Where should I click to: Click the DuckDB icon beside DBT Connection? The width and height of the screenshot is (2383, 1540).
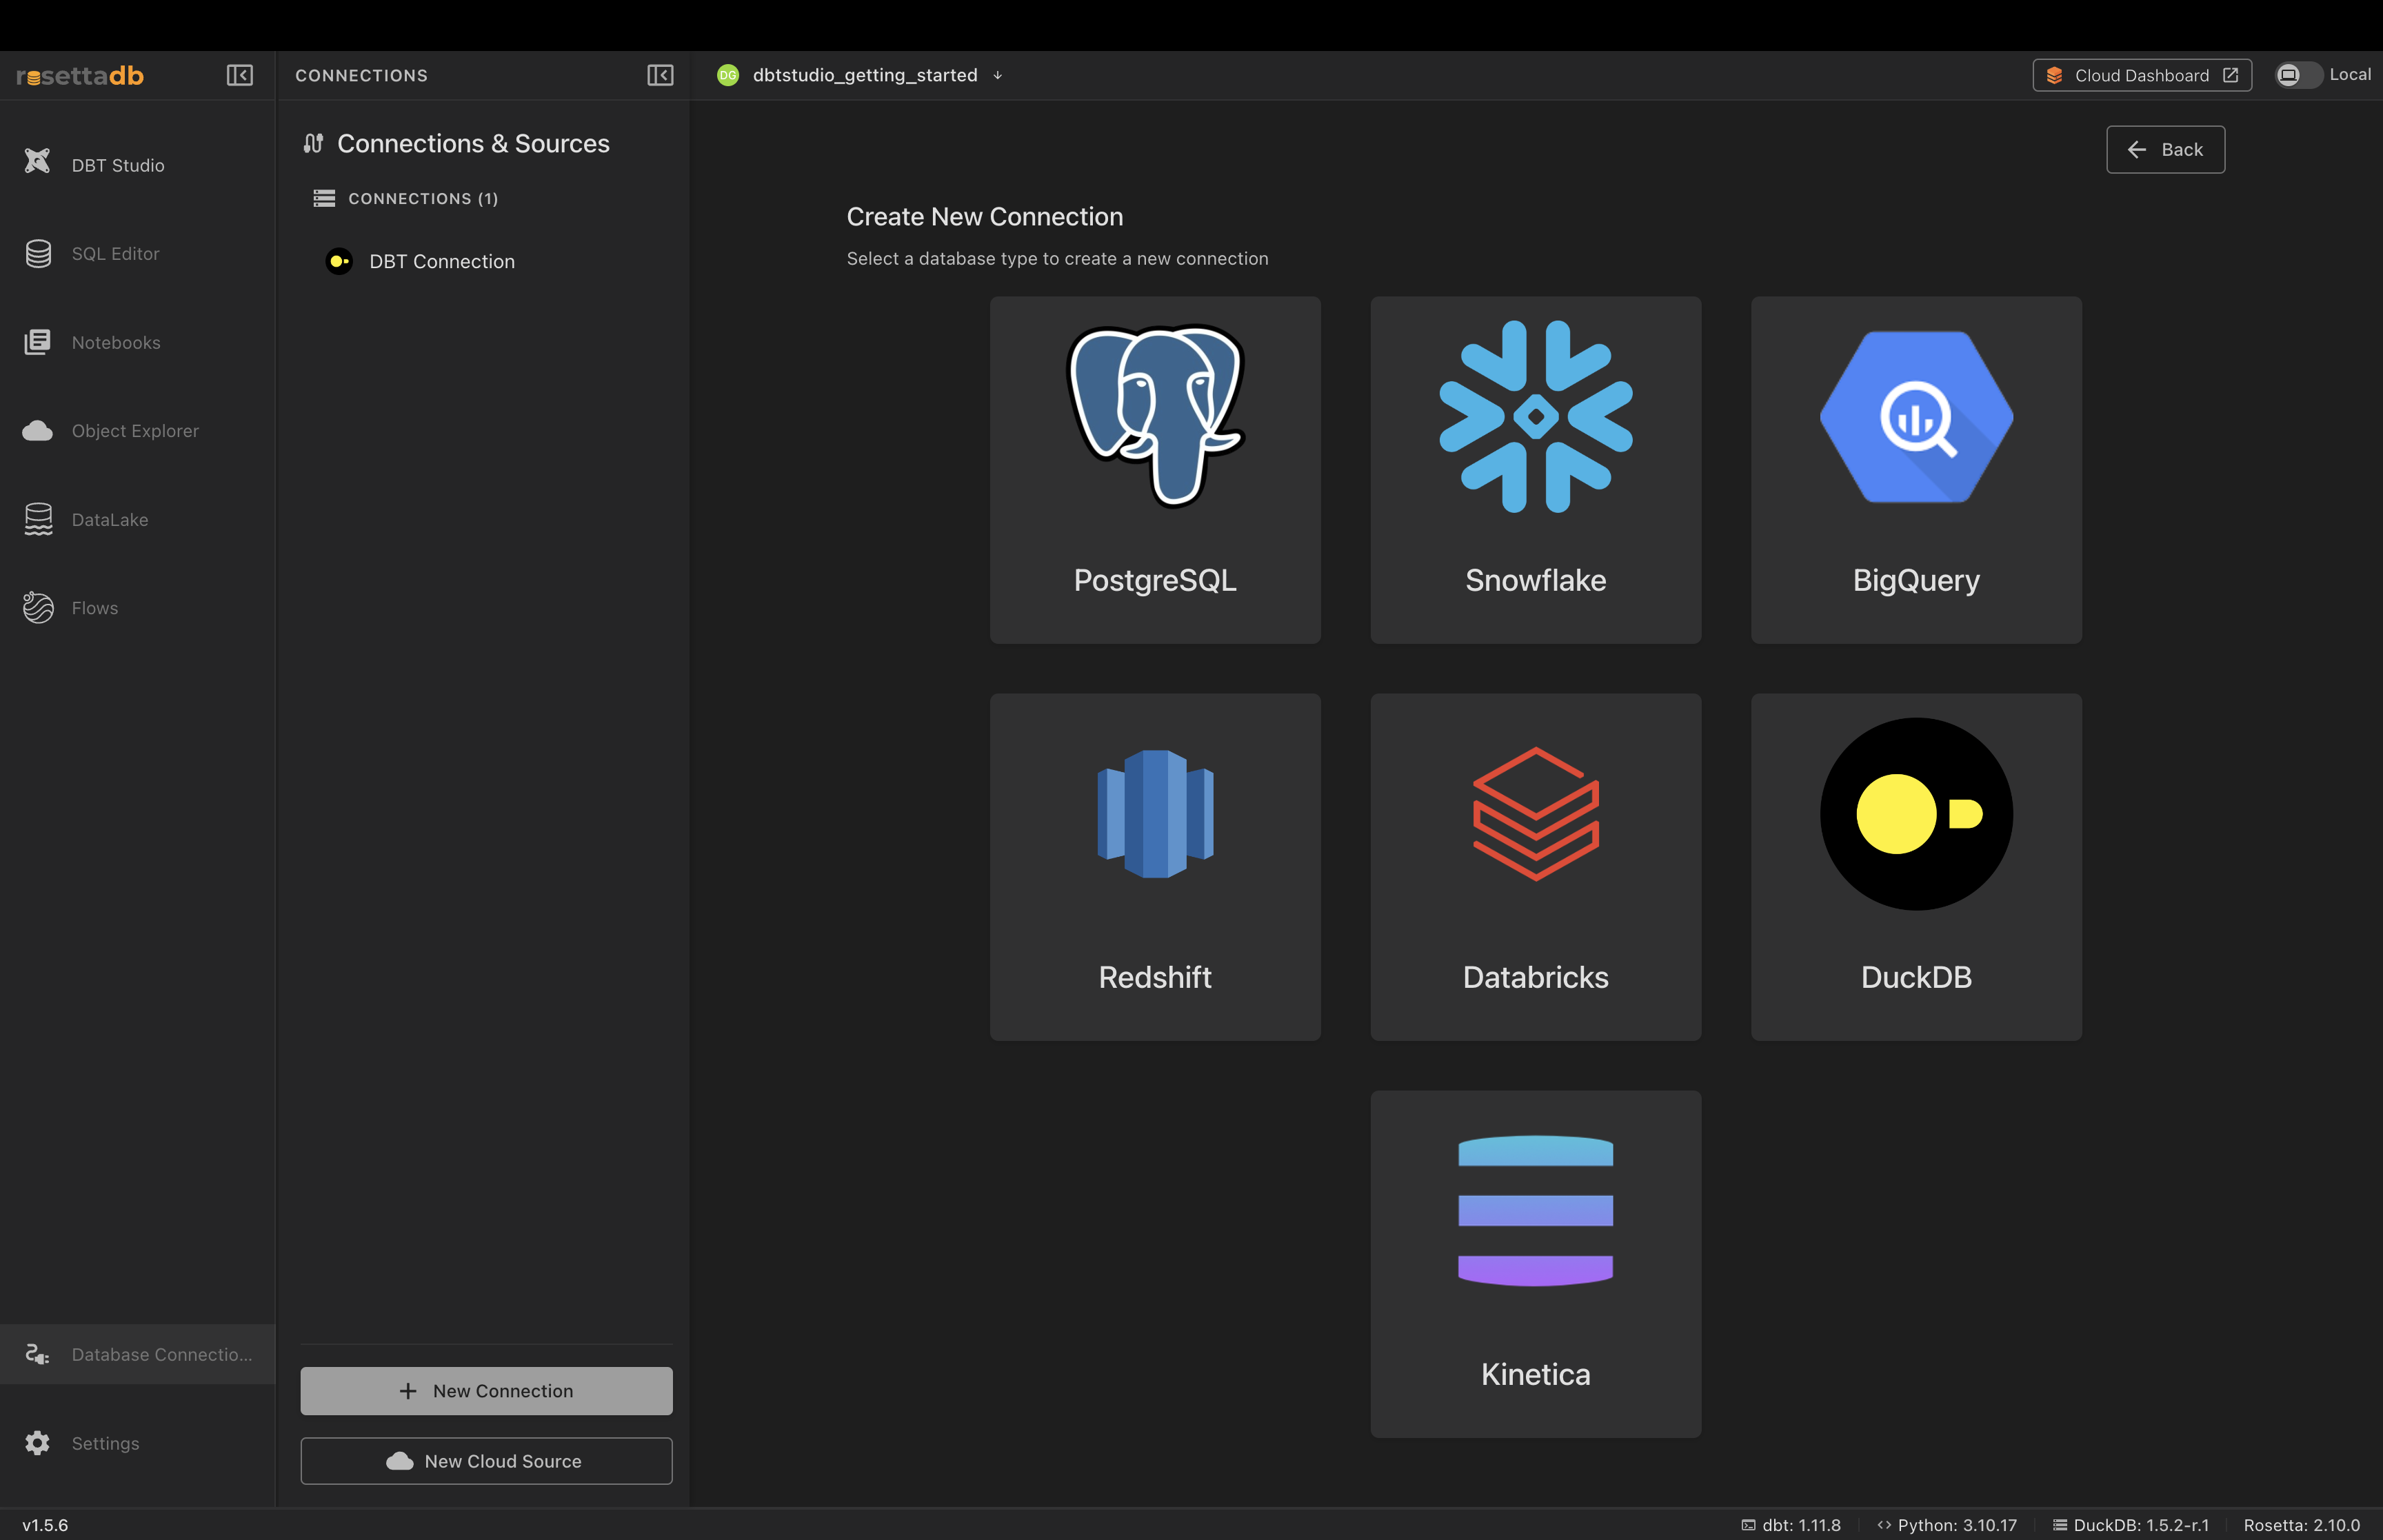pyautogui.click(x=340, y=261)
